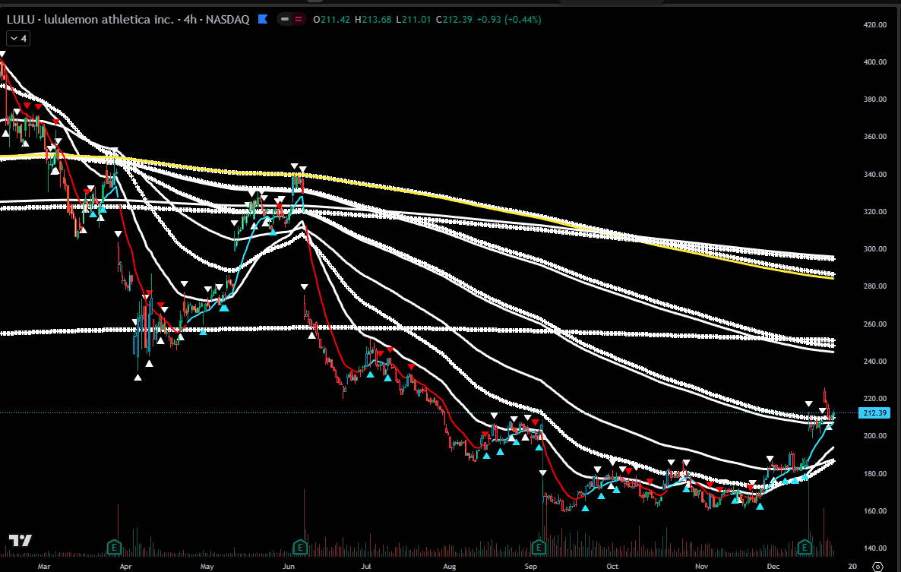Open the April earnings E marker
Image resolution: width=901 pixels, height=572 pixels.
[x=115, y=547]
